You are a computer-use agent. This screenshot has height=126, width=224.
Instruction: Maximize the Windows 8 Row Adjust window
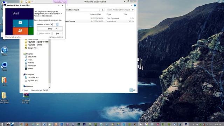128,1
